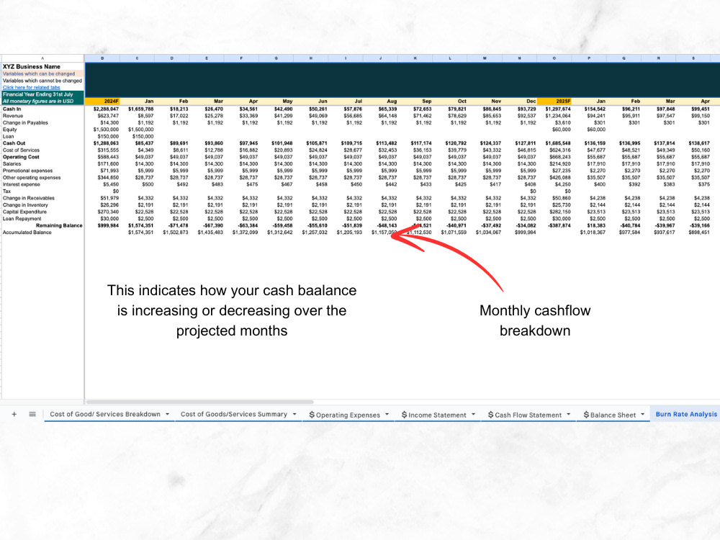Select column B header
Screen dimensions: 720x540
pyautogui.click(x=102, y=58)
